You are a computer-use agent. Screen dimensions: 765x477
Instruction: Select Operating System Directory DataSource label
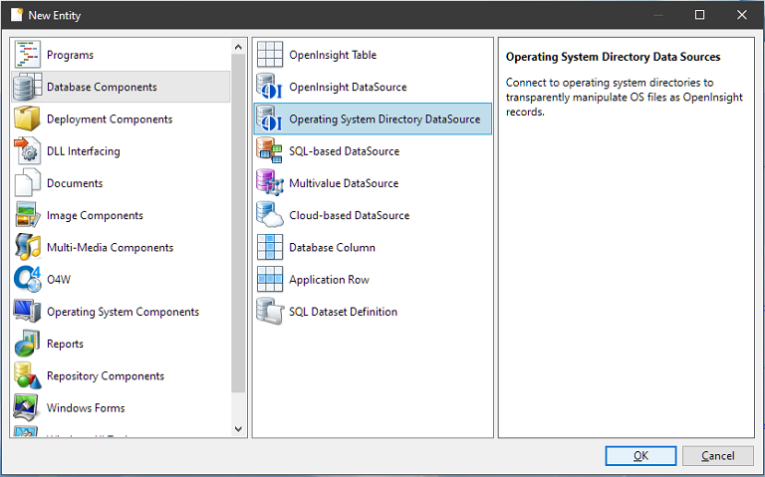click(x=384, y=119)
